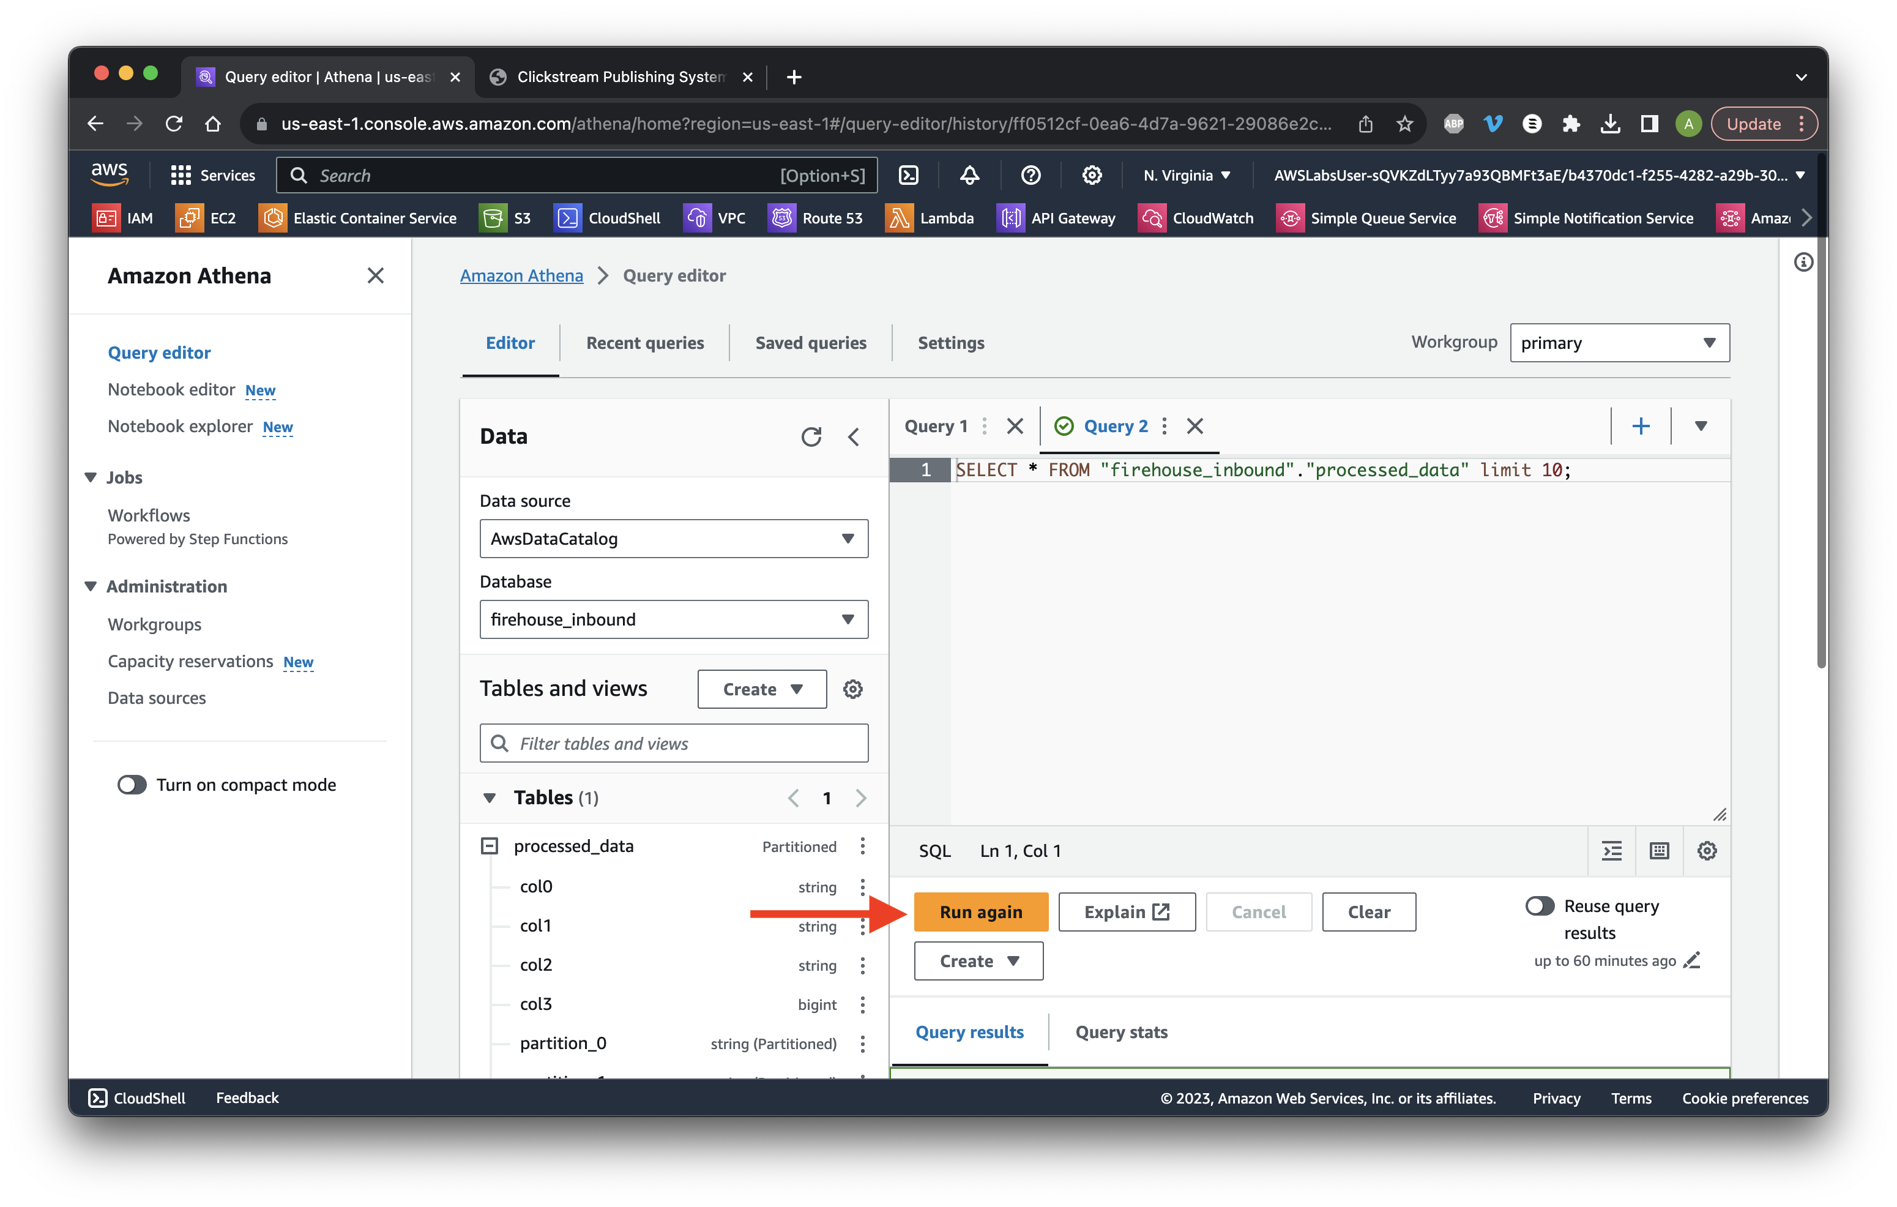Collapse the processed_data table tree
This screenshot has width=1897, height=1207.
point(489,846)
